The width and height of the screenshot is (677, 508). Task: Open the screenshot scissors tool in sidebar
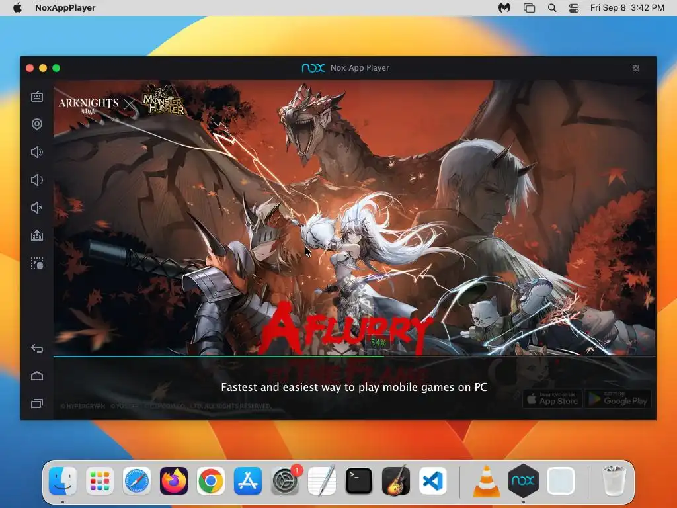point(37,263)
